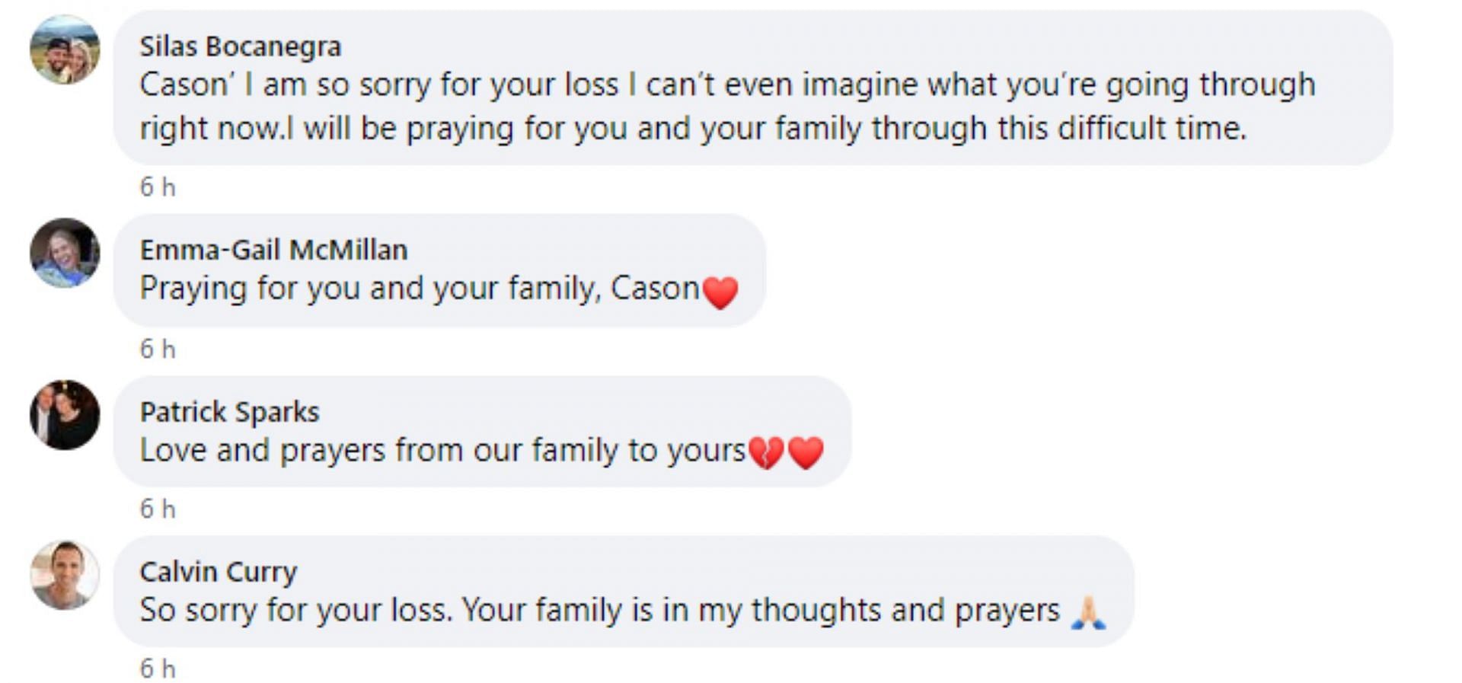
Task: Click the red heart emoji after Cason
Action: 720,292
